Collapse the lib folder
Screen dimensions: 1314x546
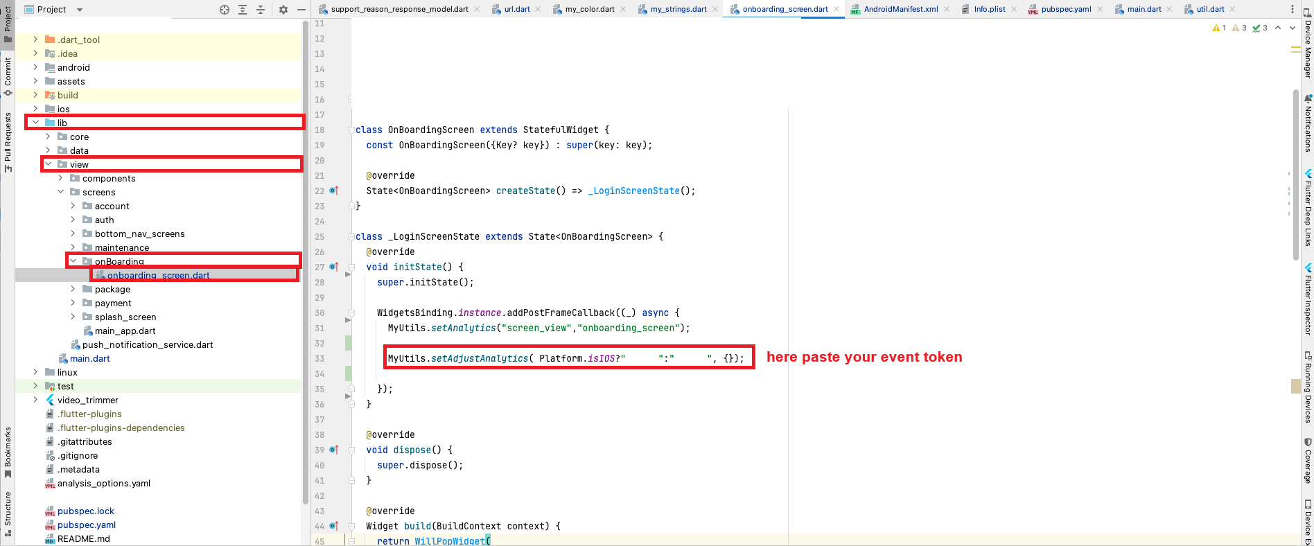(35, 123)
